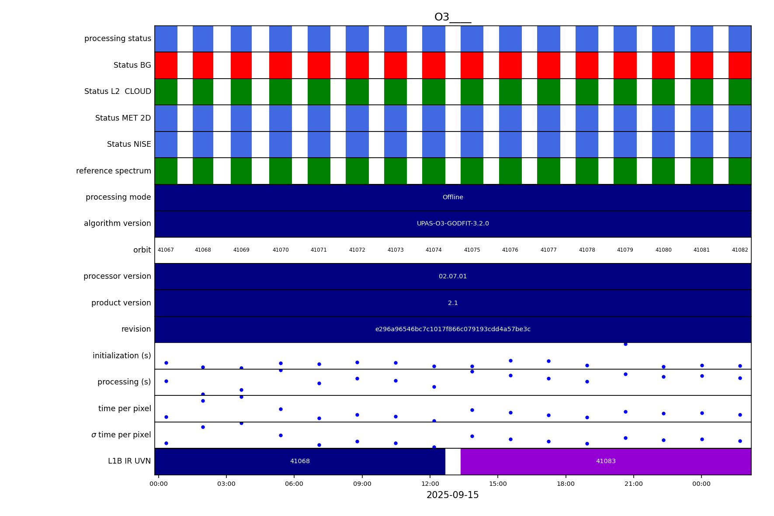Select processor version value 02.07.01
This screenshot has width=774, height=516.
[x=452, y=277]
